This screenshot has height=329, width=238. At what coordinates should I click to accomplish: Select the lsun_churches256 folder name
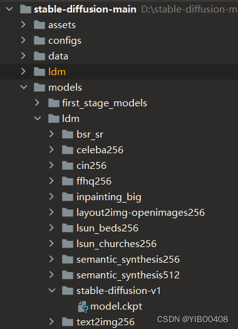coord(116,244)
